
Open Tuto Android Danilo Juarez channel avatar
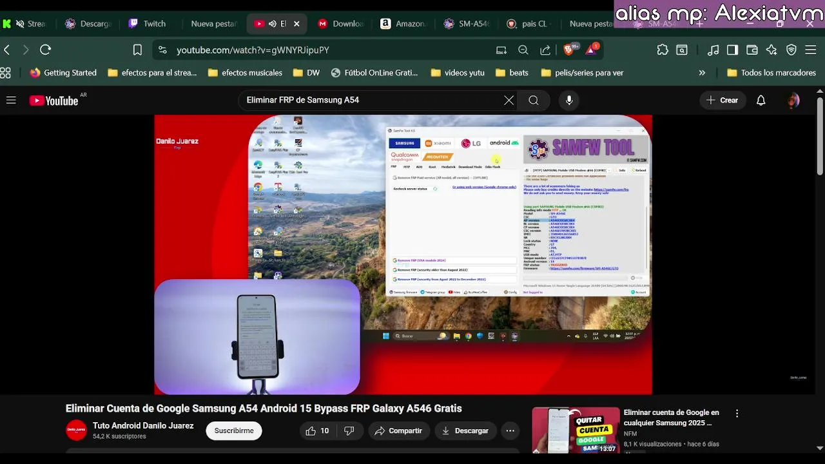click(x=76, y=430)
